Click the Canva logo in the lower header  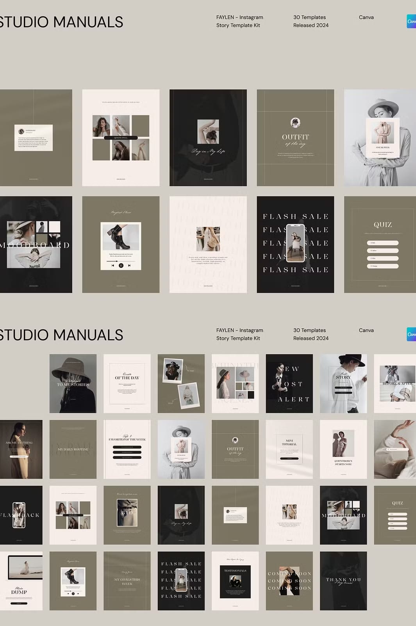(x=411, y=334)
